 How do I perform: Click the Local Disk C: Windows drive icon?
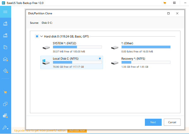click(x=46, y=62)
